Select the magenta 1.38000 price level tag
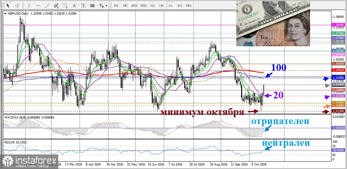The image size is (347, 169). [x=339, y=25]
